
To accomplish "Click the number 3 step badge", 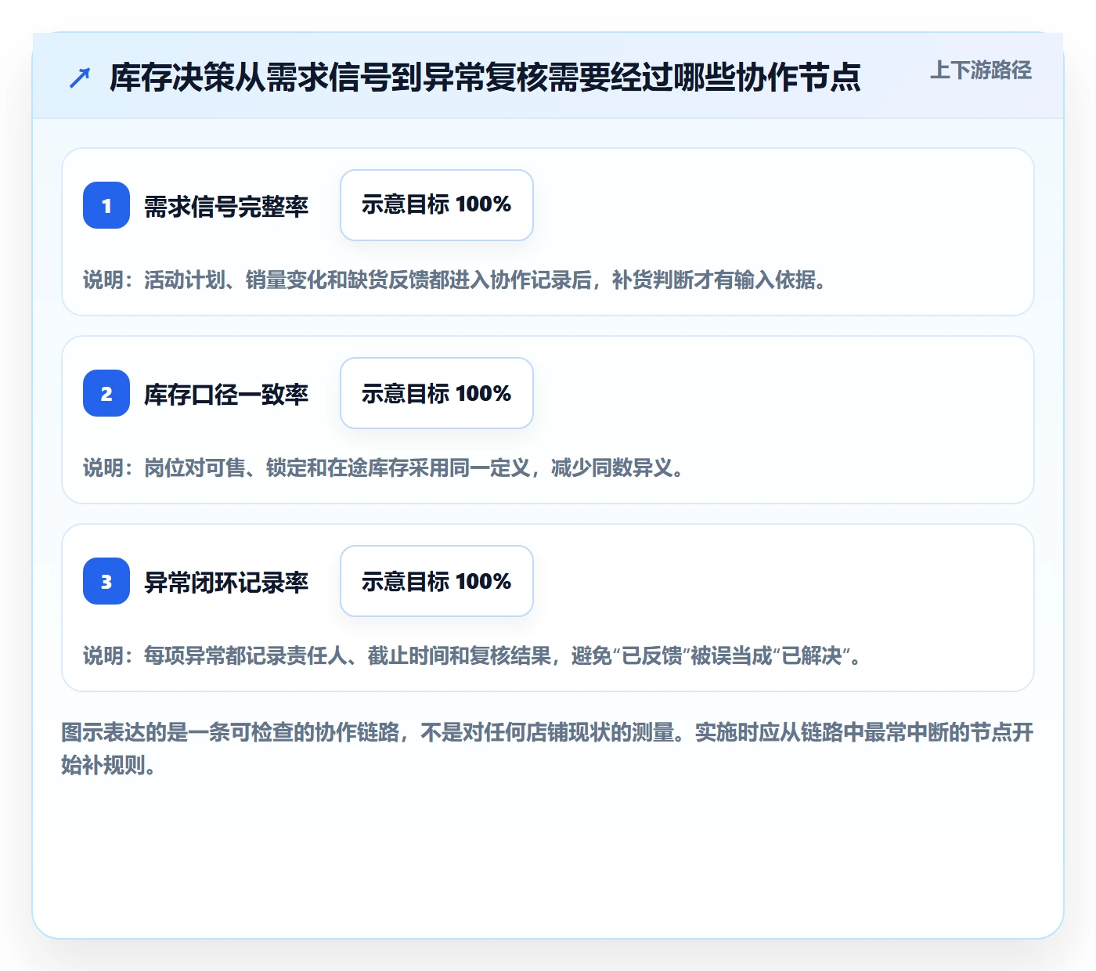I will [106, 581].
